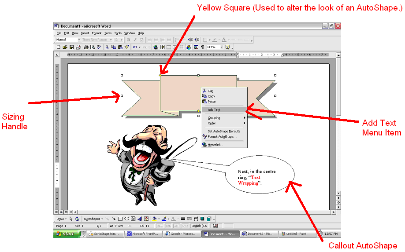Select the Format Painter brush icon
The height and width of the screenshot is (252, 405).
(x=126, y=47)
